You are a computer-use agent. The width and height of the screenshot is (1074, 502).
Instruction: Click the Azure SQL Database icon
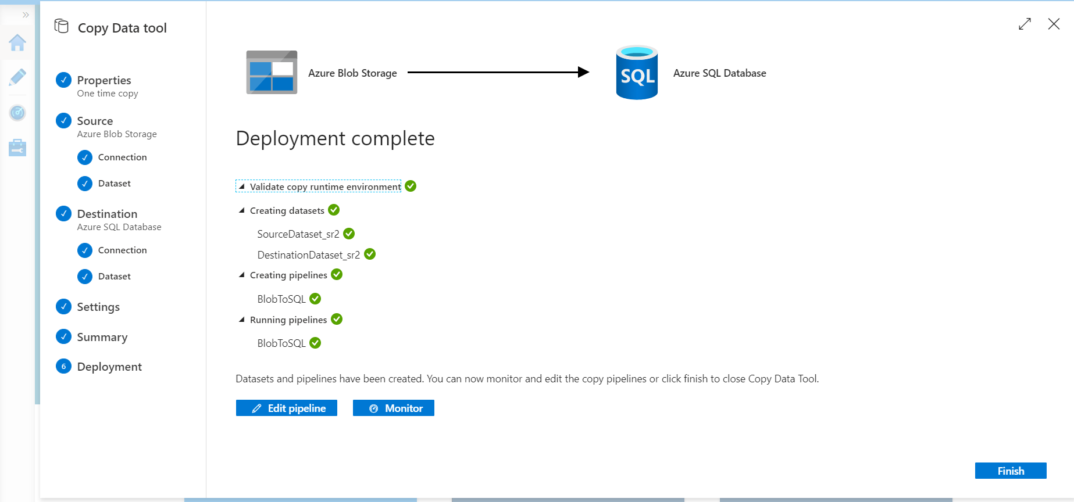(637, 73)
